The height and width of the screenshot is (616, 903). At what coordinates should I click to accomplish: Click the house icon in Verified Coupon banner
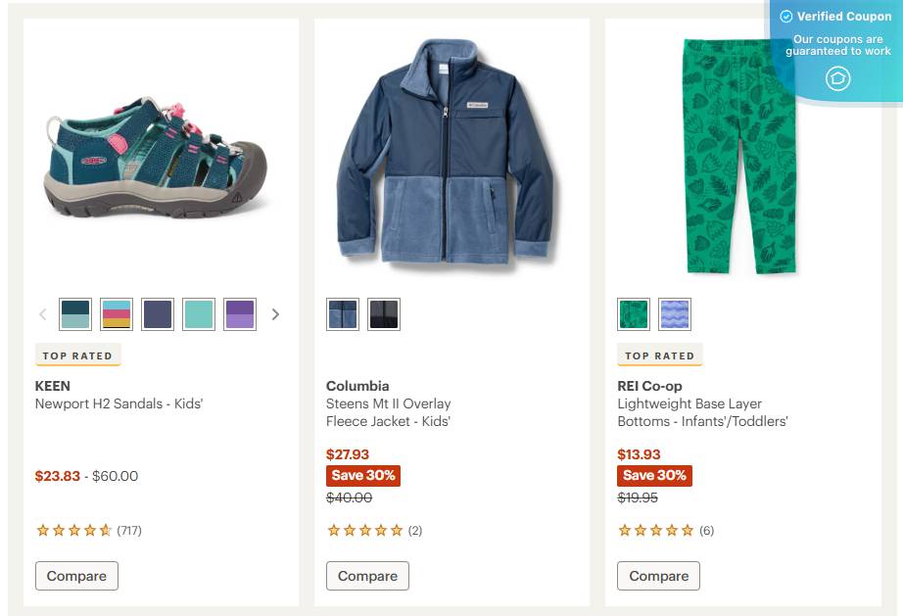coord(838,78)
